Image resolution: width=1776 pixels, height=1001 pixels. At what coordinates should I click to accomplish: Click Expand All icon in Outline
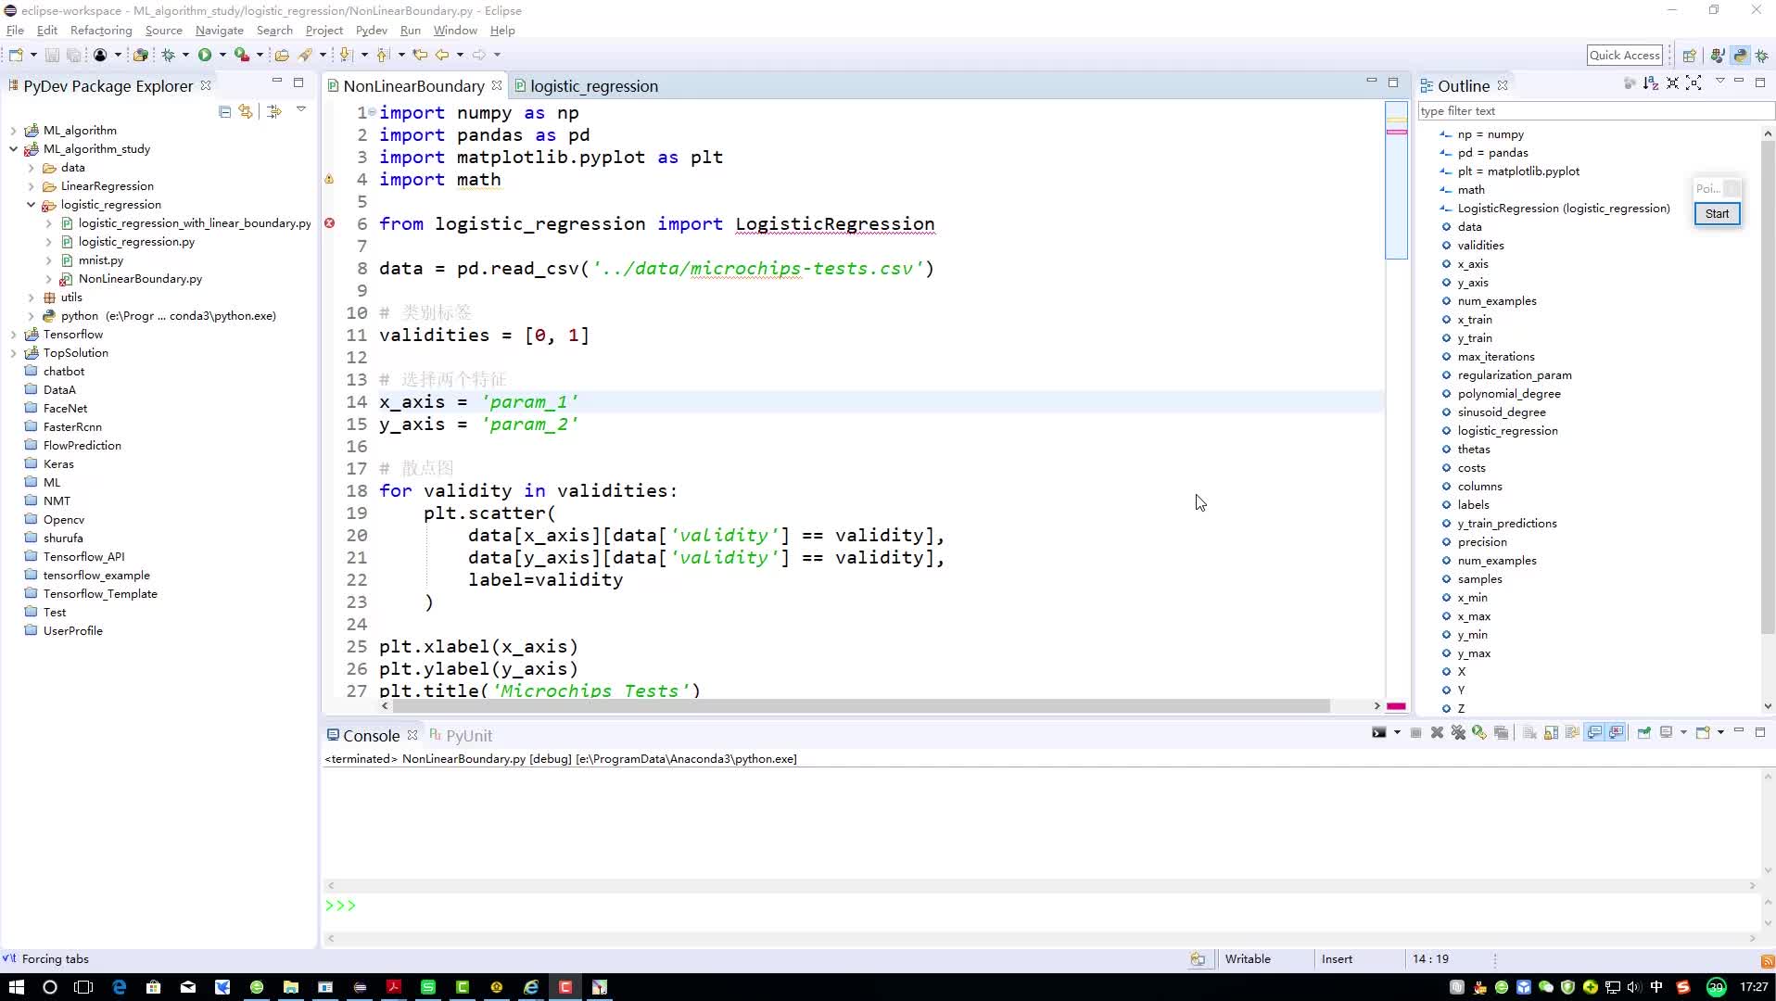tap(1694, 83)
